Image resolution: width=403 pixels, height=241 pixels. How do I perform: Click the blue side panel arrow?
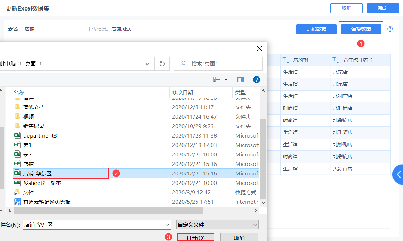click(x=398, y=175)
